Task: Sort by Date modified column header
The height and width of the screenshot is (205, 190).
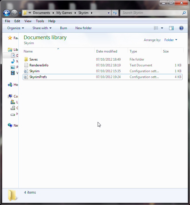Action: [x=107, y=51]
